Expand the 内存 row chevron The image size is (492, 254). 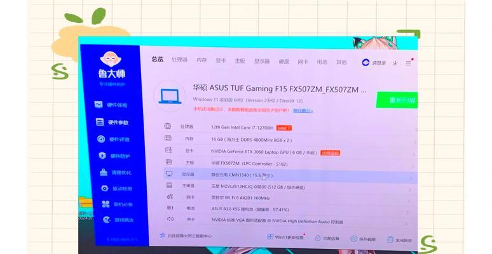[414, 142]
